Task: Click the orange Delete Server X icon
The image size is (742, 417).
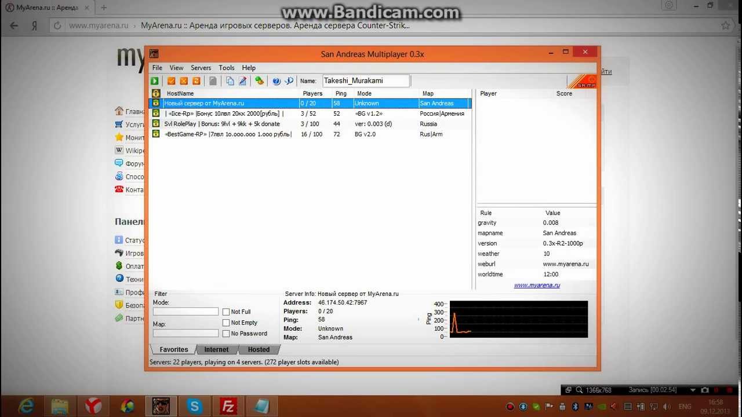Action: pyautogui.click(x=184, y=81)
